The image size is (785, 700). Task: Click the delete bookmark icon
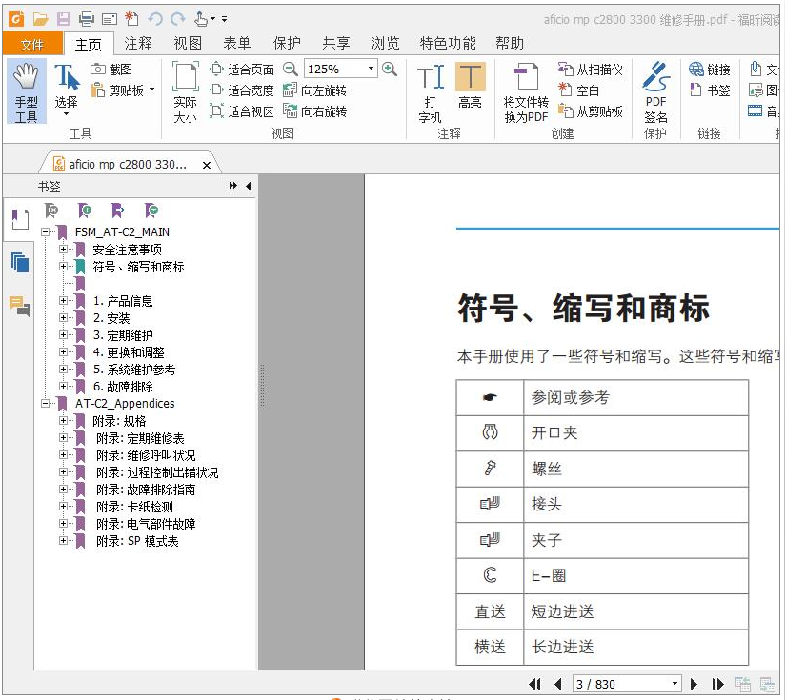(x=51, y=210)
